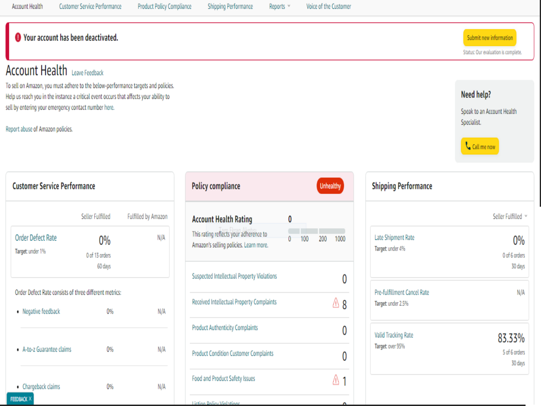541x406 pixels.
Task: Click the FEEDBACK tab label
Action: click(18, 399)
